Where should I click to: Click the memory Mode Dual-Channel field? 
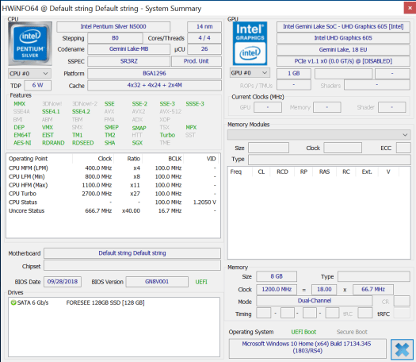coord(315,301)
